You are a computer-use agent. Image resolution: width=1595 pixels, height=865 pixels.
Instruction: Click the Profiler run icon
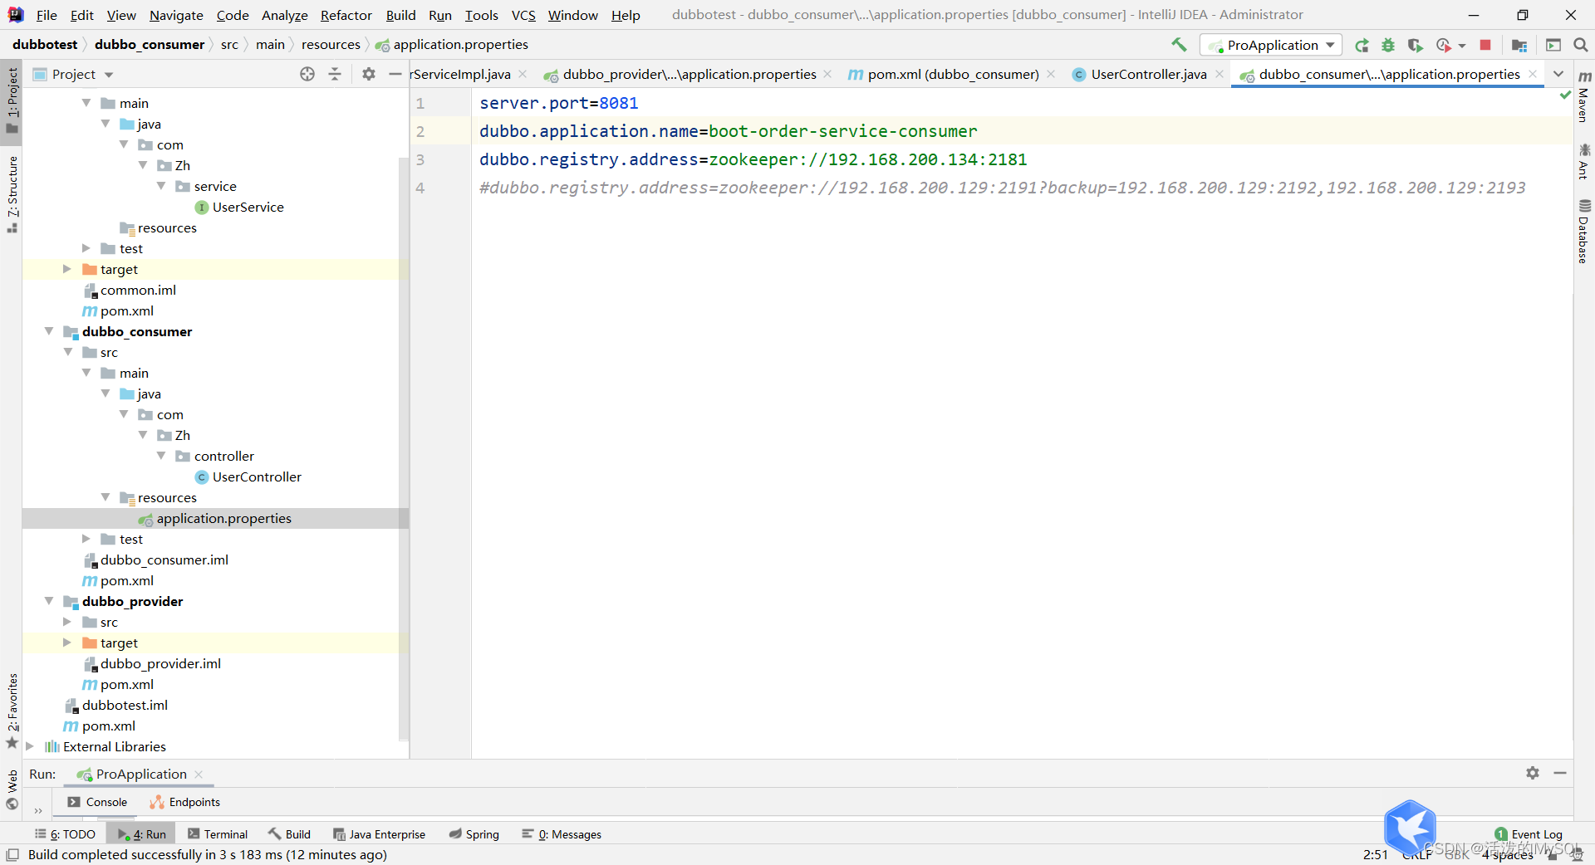point(1444,45)
